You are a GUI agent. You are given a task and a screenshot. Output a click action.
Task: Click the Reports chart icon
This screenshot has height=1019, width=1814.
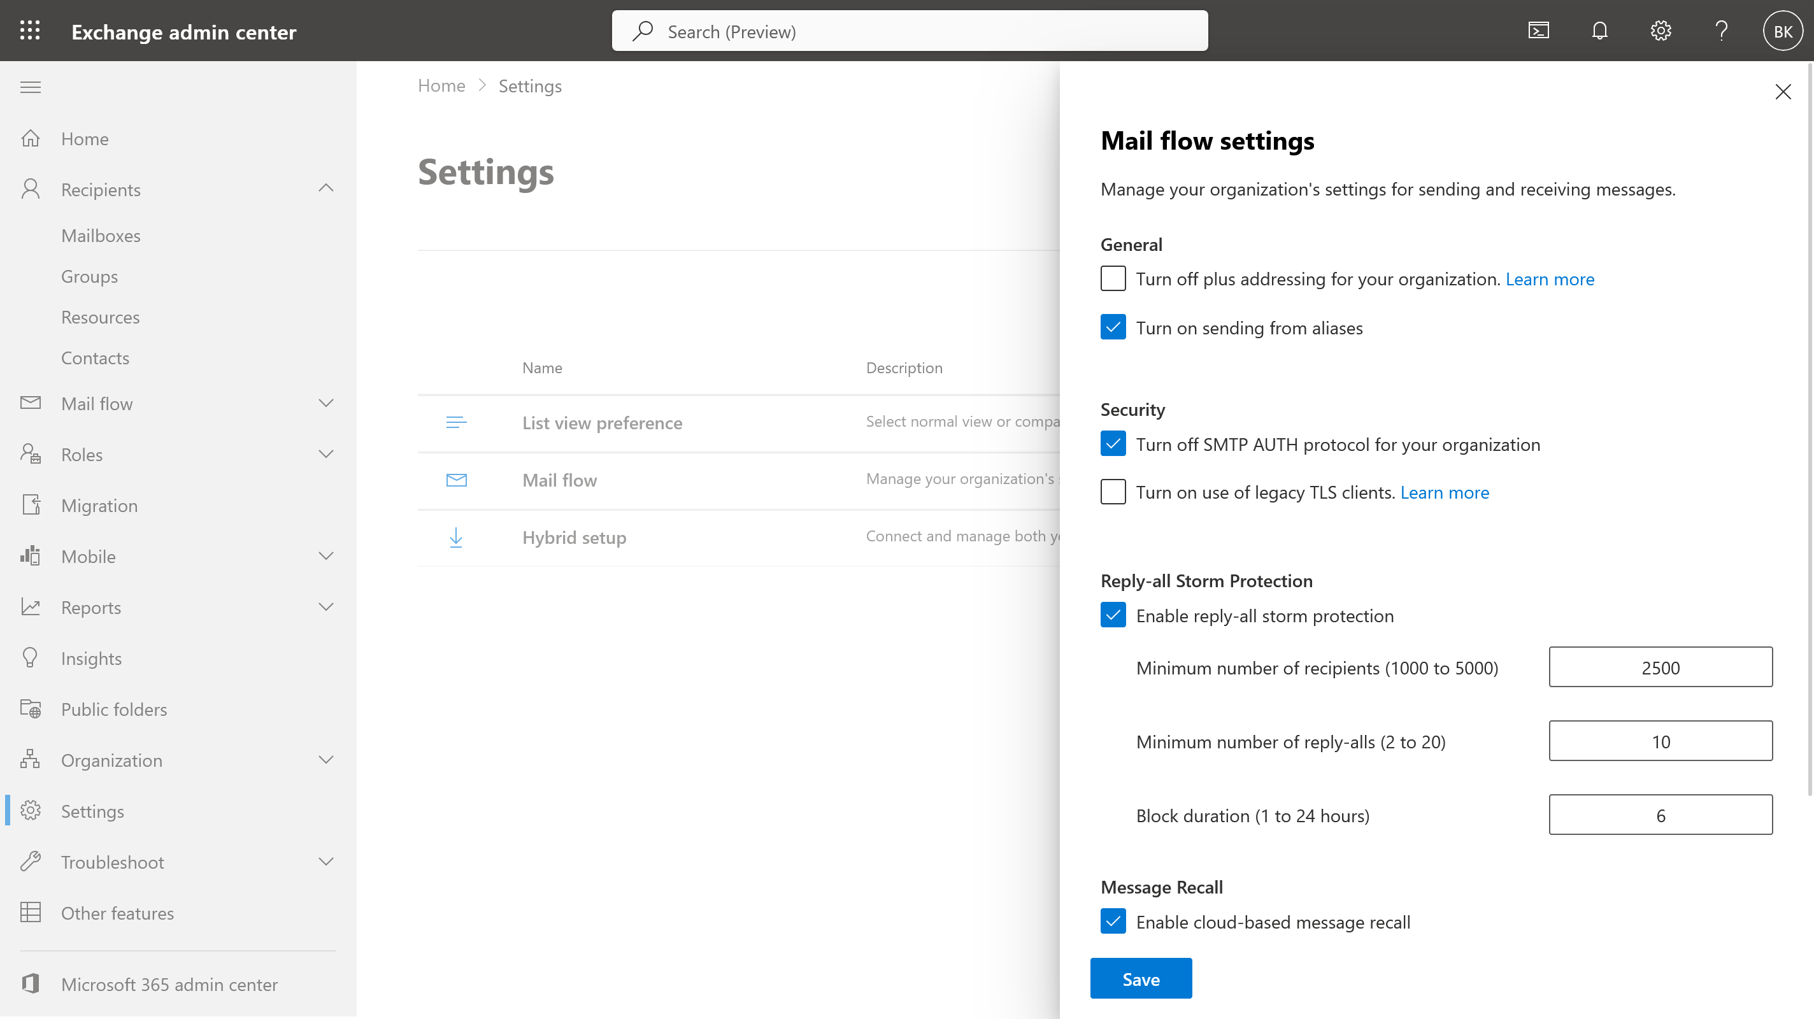tap(31, 606)
